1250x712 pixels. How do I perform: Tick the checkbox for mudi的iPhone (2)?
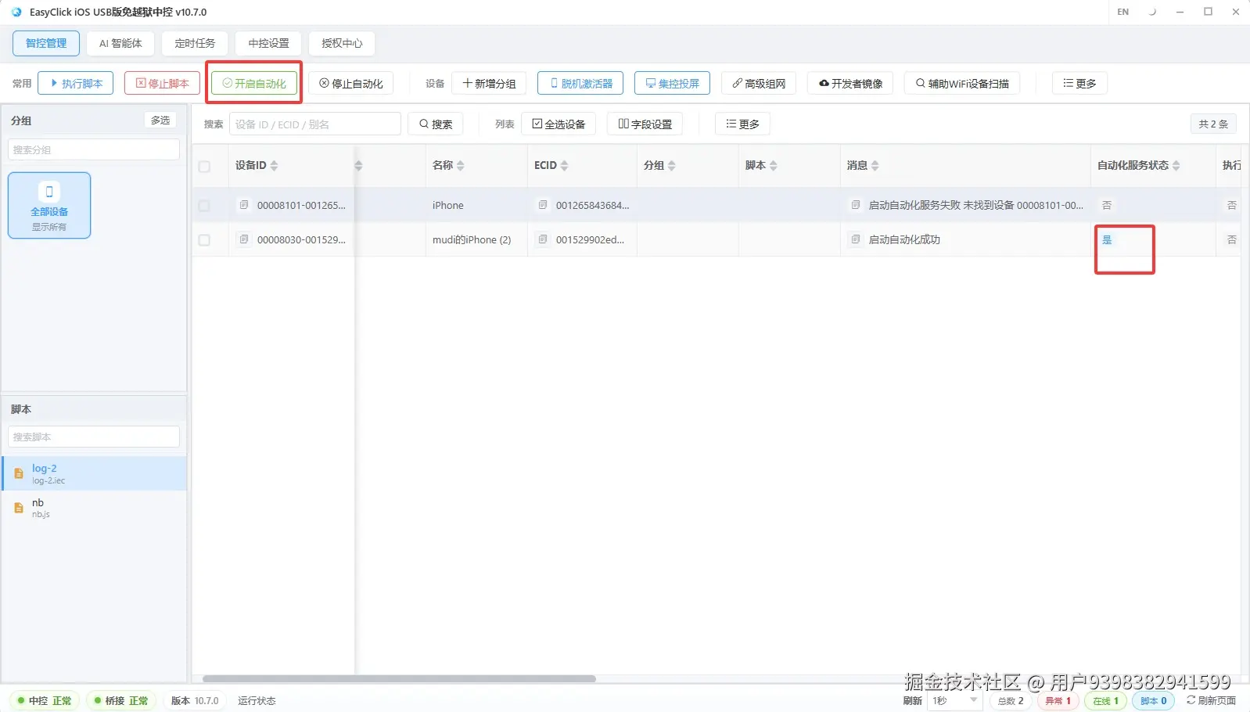(204, 240)
